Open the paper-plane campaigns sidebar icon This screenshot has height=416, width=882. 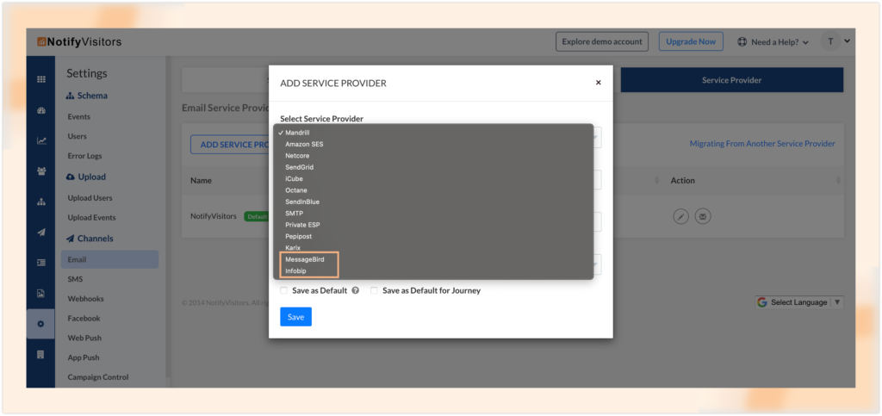[x=41, y=233]
